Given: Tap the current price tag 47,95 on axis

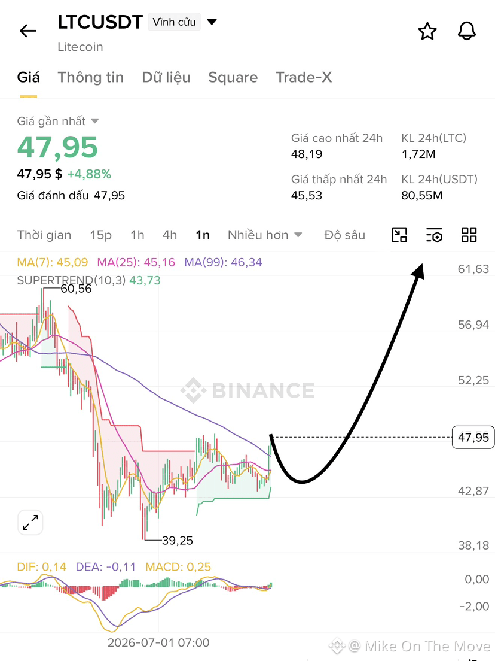Looking at the screenshot, I should (473, 438).
